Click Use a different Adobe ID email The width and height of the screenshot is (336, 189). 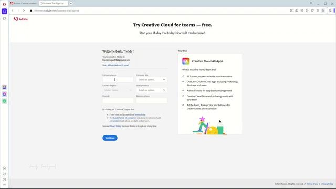tap(115, 65)
